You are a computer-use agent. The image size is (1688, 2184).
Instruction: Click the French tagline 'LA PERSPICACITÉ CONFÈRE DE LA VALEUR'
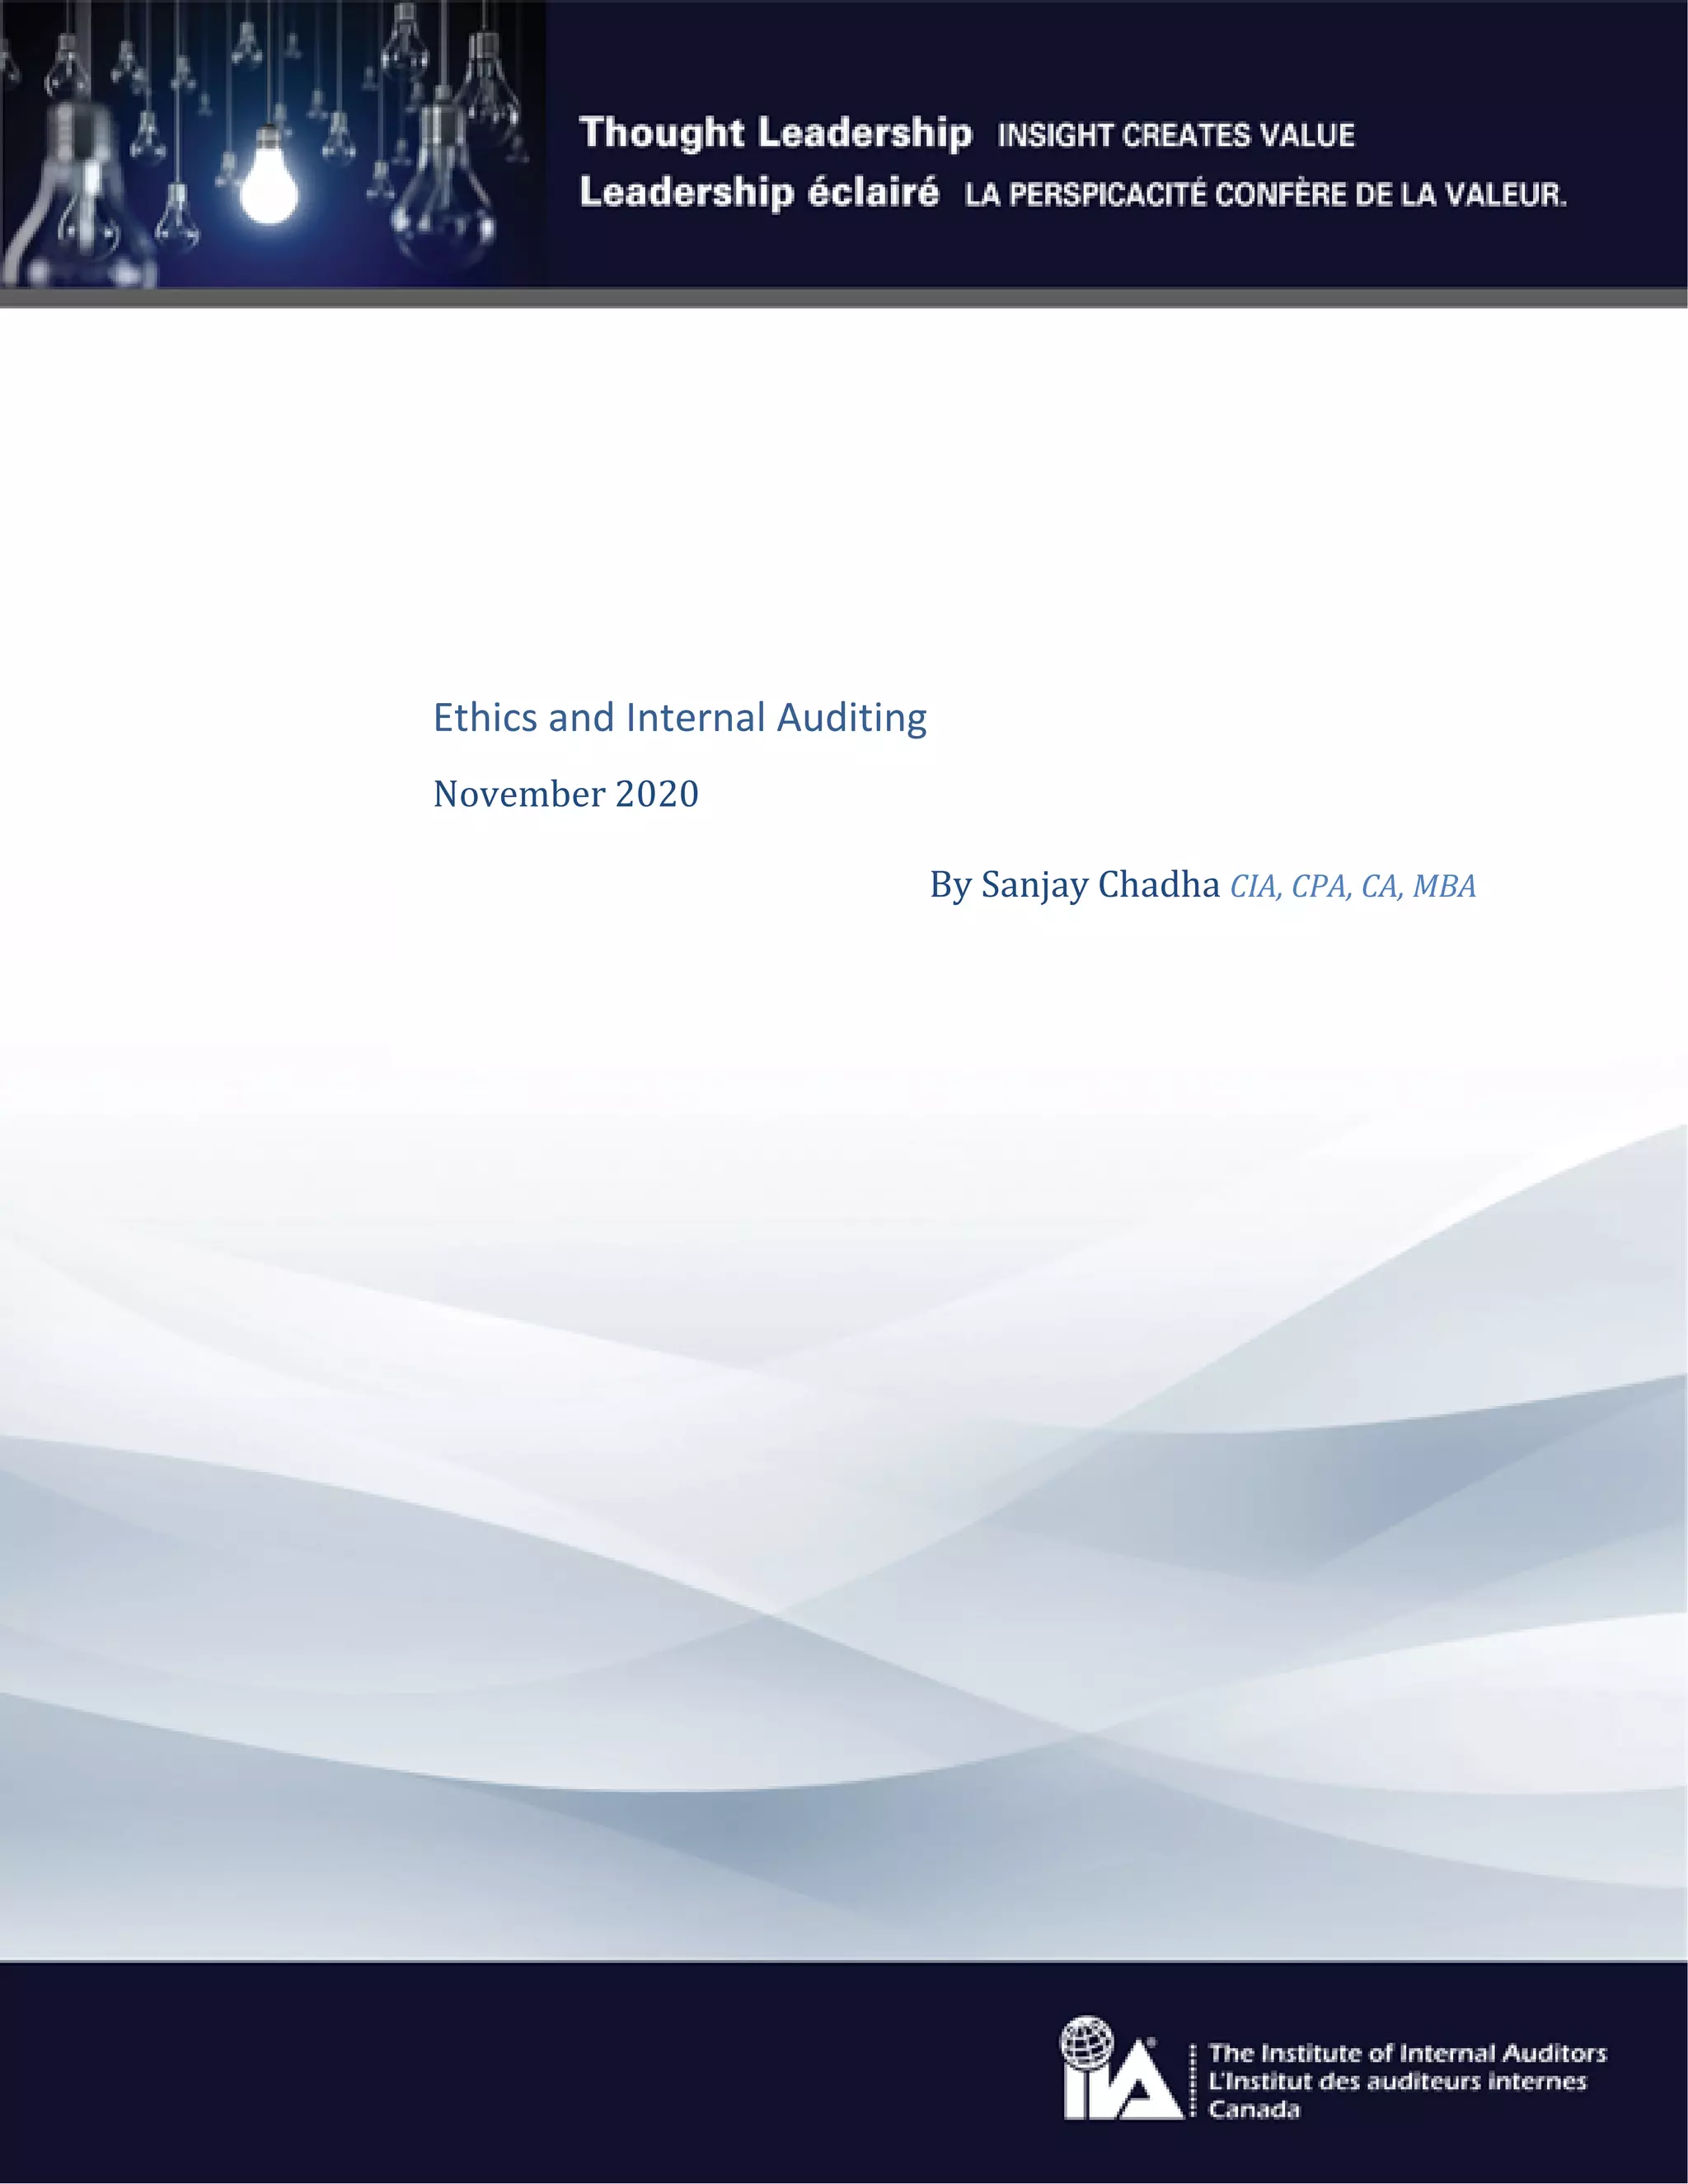tap(1265, 194)
